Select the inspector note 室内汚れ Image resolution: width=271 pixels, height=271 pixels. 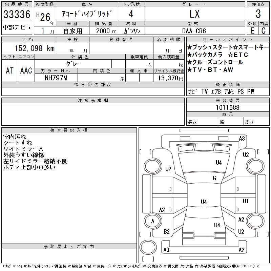point(15,137)
